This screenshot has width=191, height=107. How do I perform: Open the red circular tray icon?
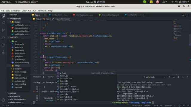[158, 2]
